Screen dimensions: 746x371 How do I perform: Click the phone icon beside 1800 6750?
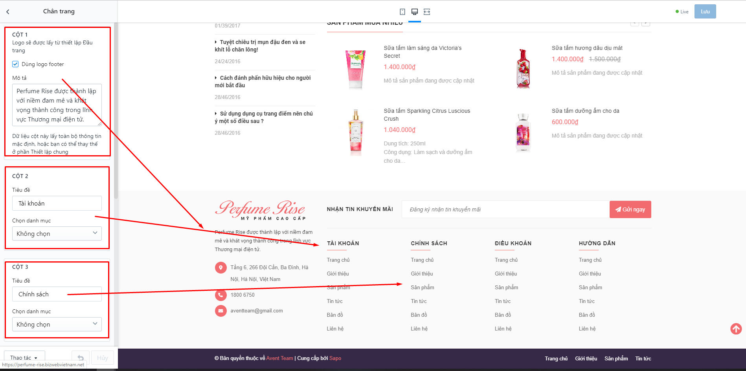221,295
